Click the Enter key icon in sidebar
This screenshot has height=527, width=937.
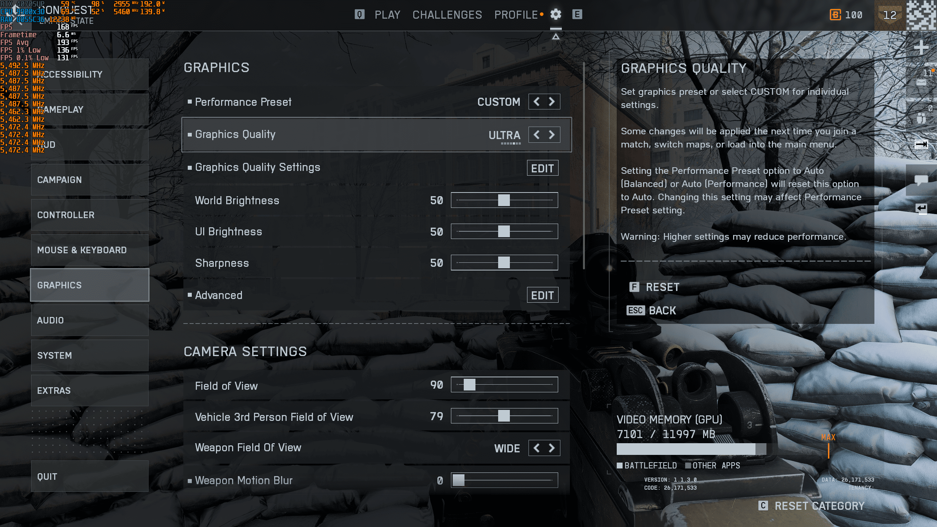pyautogui.click(x=921, y=208)
